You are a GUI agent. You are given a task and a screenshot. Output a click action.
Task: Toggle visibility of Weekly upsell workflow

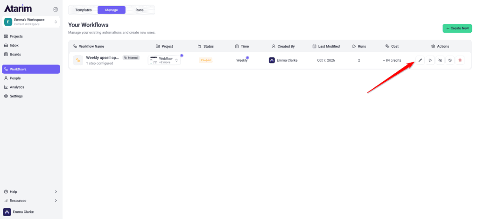440,60
